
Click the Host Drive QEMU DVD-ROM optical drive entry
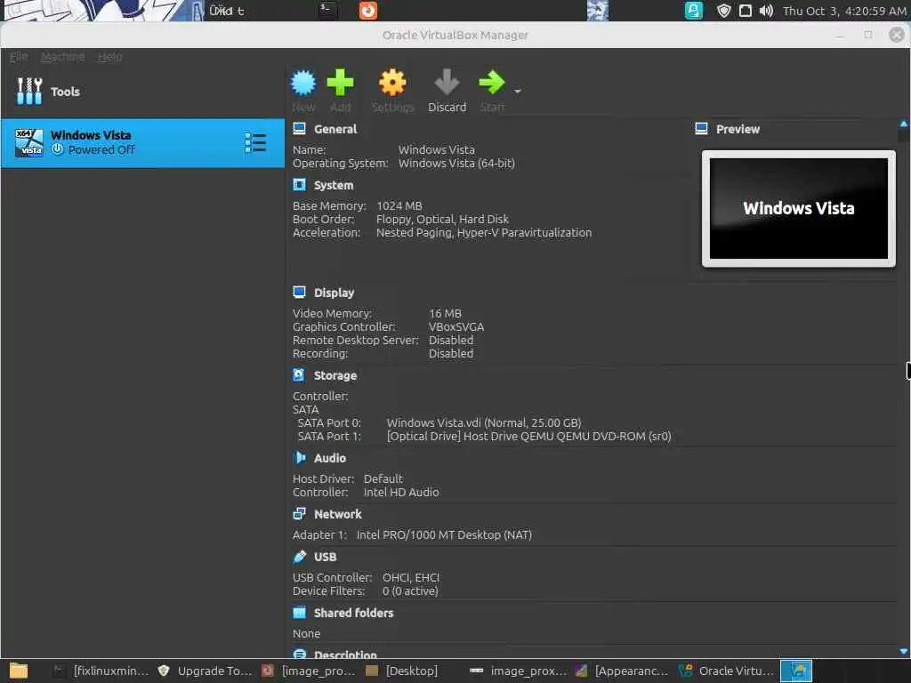(x=528, y=436)
